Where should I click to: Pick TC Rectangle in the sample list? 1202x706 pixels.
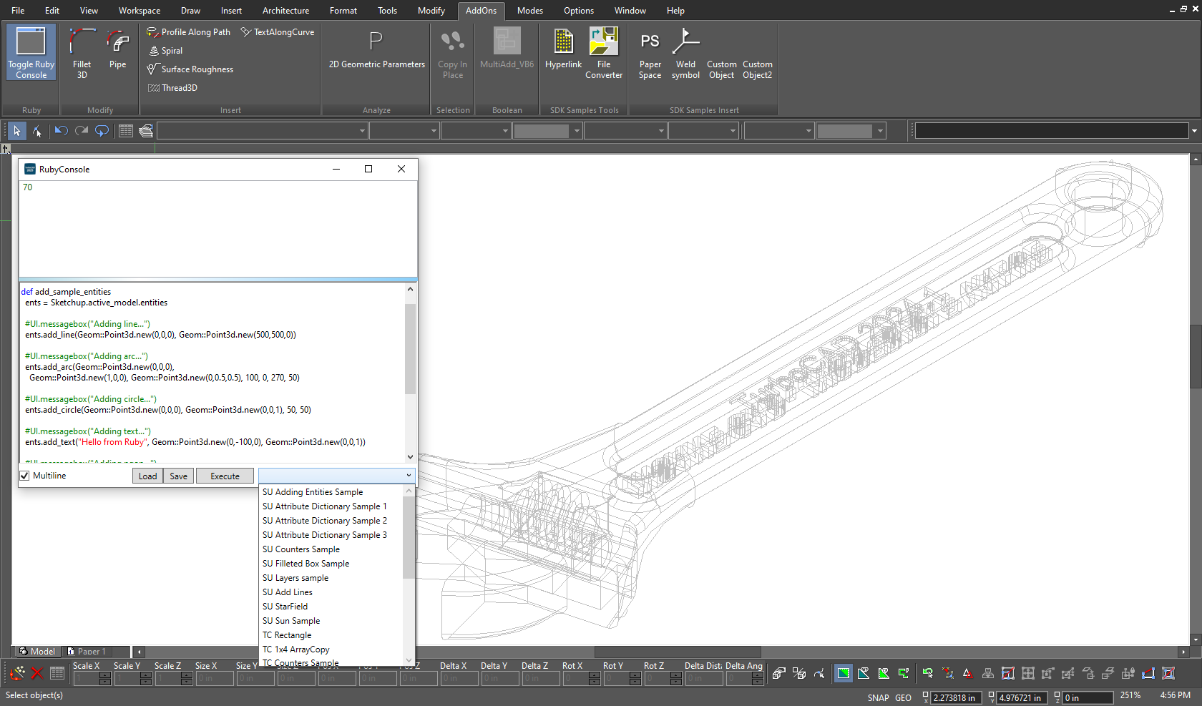286,635
